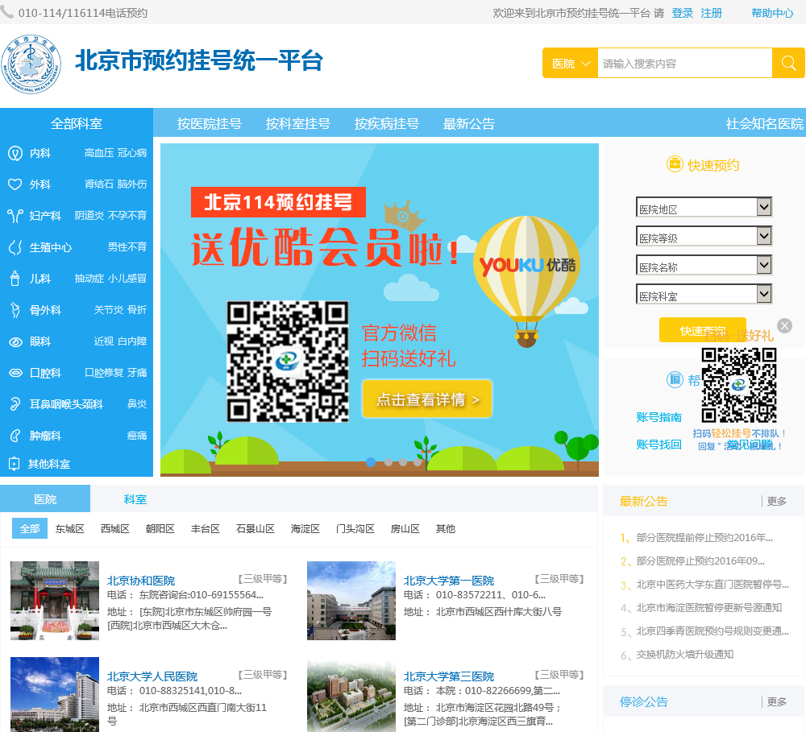Open the 帮助中心 link

(772, 13)
